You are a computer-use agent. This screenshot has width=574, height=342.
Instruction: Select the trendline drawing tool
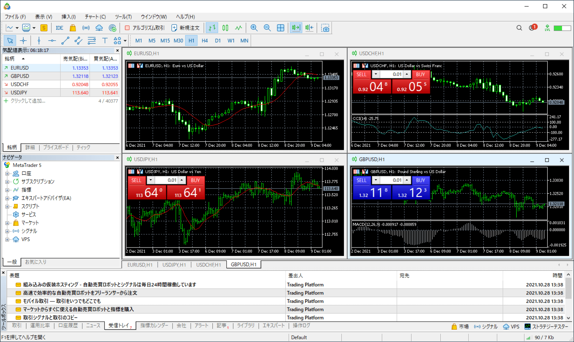pyautogui.click(x=65, y=40)
